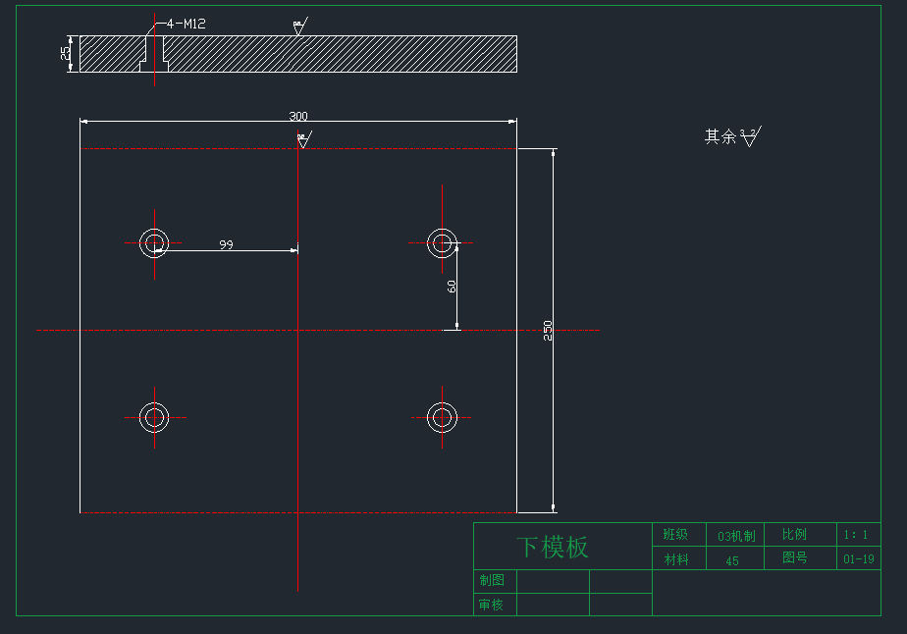Select the 其余 annotation text
The height and width of the screenshot is (634, 907).
pos(720,136)
